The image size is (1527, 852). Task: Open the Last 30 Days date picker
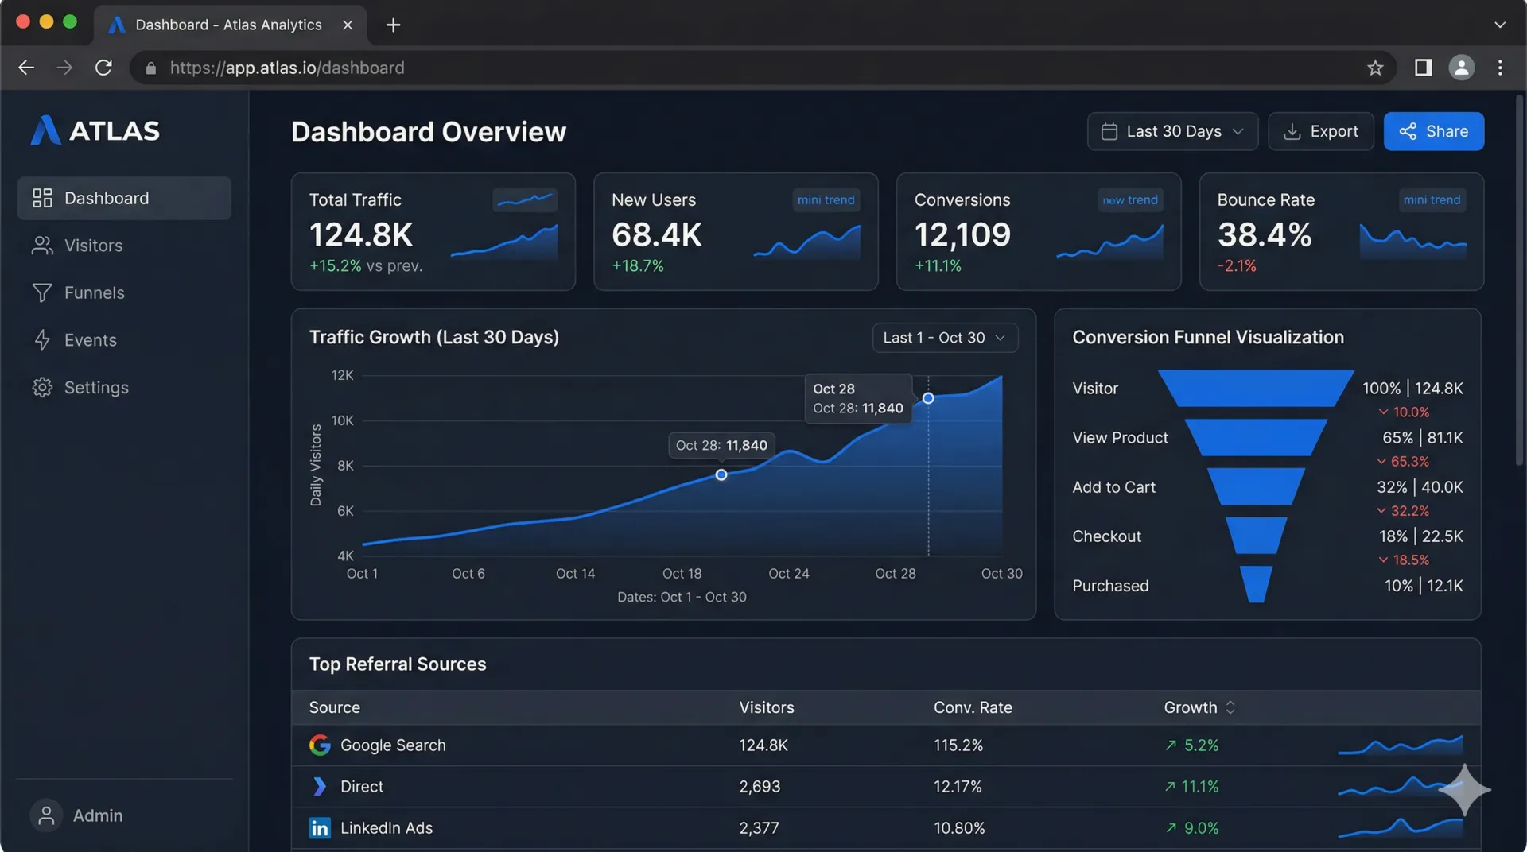coord(1171,131)
